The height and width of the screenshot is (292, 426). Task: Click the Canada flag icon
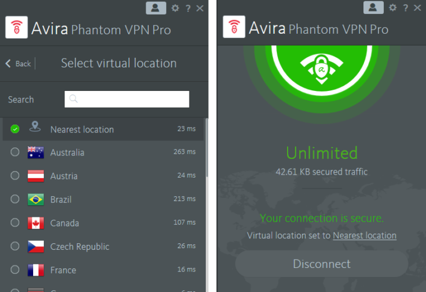tap(35, 223)
